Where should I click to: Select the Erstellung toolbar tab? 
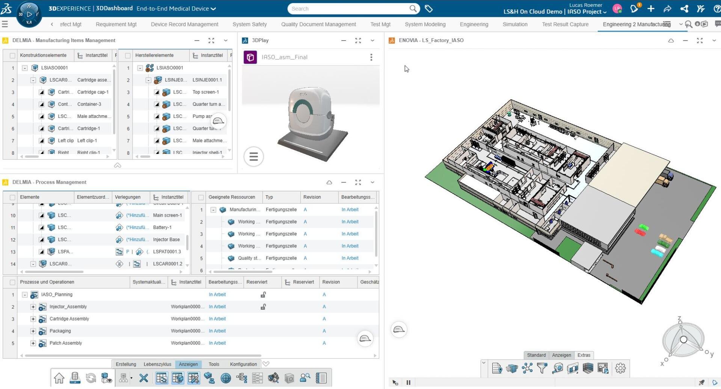[x=126, y=364]
